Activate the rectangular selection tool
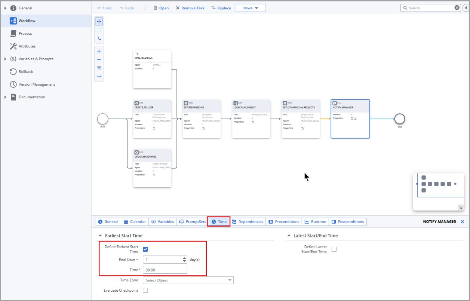470x301 pixels. click(99, 30)
